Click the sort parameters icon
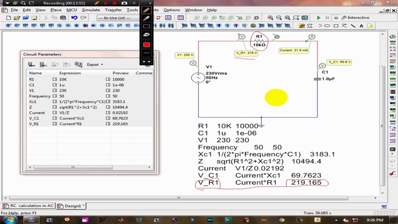Viewport: 398px width, 224px height. pos(78,64)
